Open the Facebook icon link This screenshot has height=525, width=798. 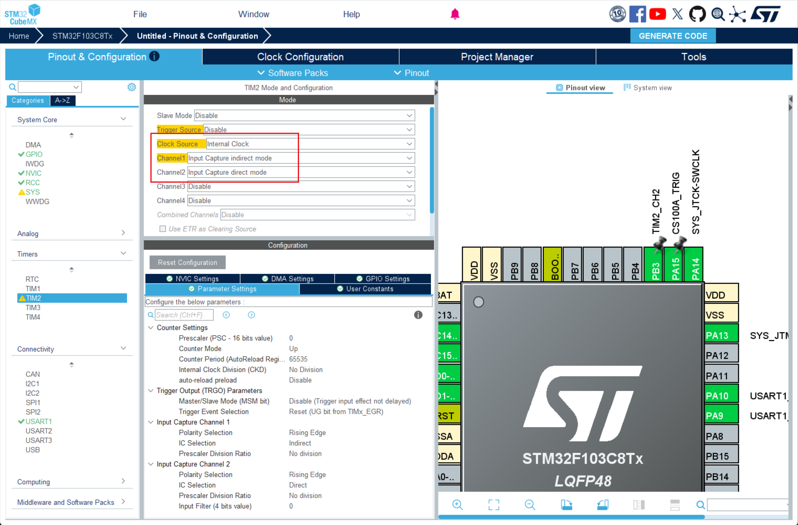coord(637,14)
